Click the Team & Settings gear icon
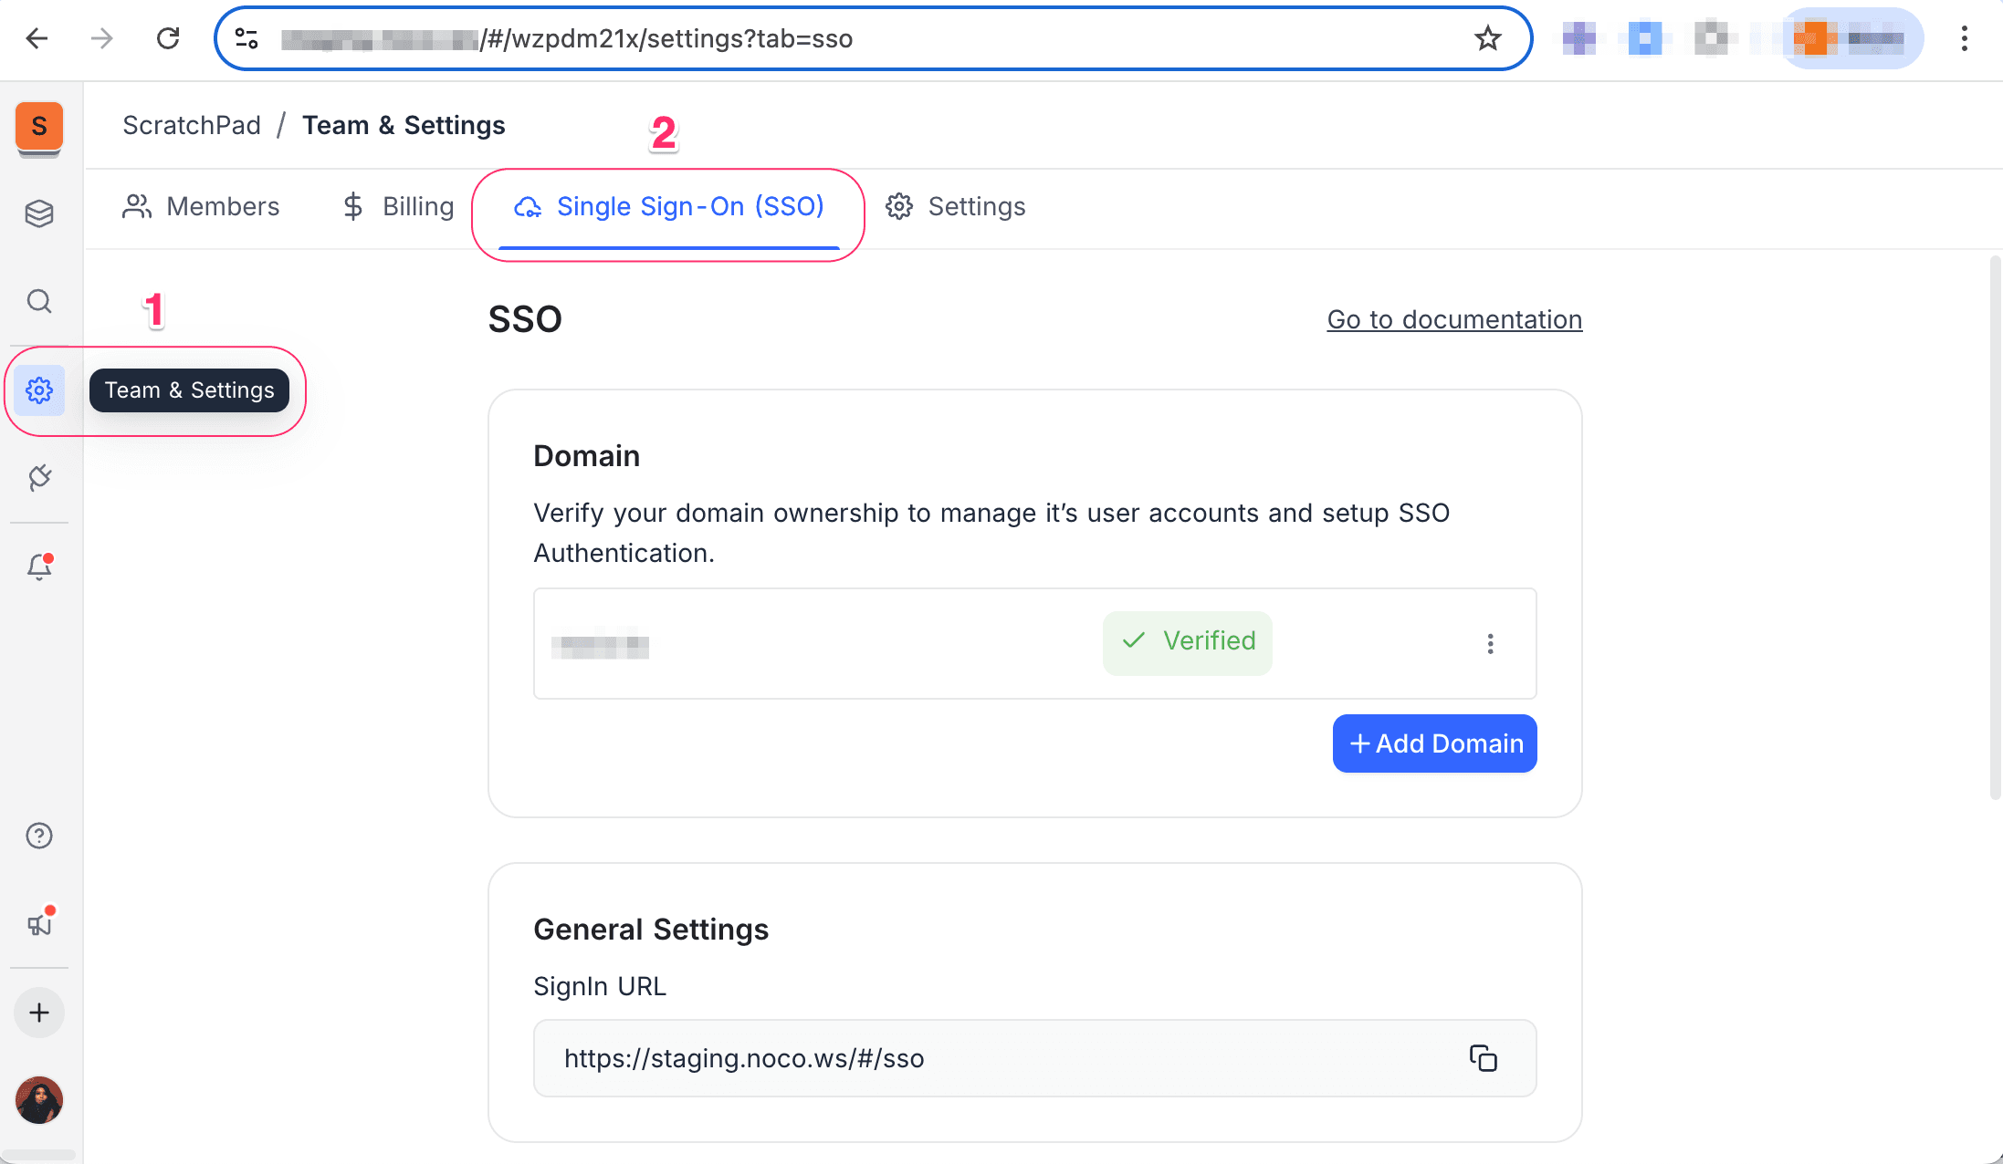 38,390
